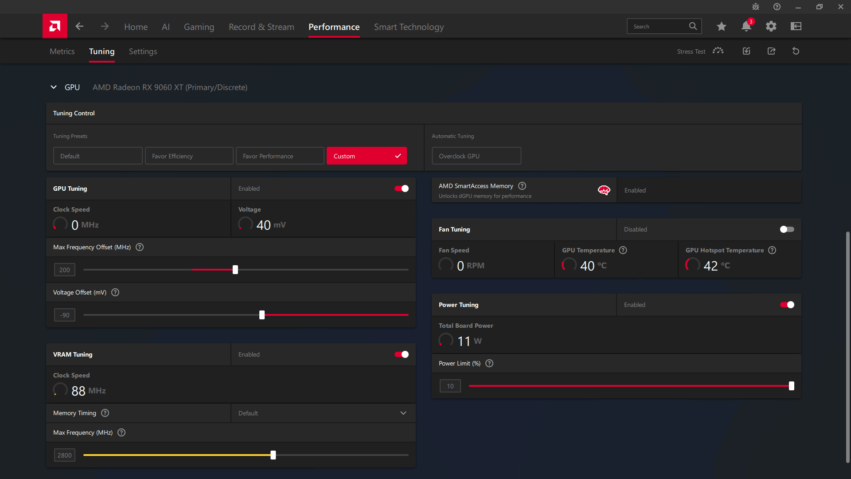This screenshot has width=851, height=479.
Task: Click the AMD logo home icon
Action: tap(55, 26)
